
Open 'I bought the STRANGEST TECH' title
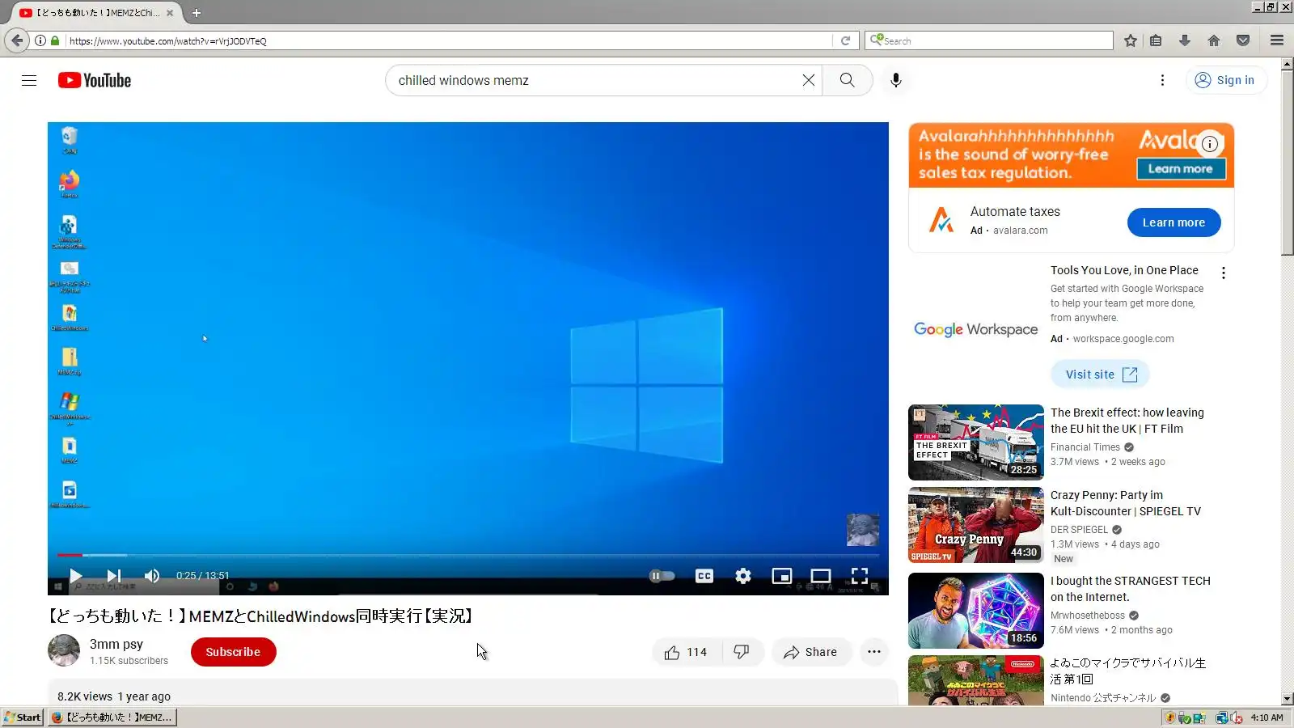1131,589
